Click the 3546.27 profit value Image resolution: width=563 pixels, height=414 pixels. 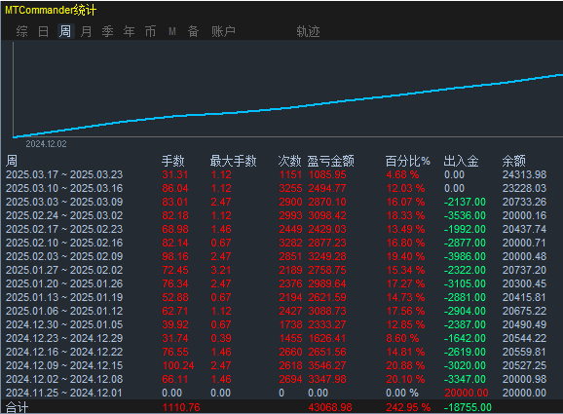coord(327,366)
